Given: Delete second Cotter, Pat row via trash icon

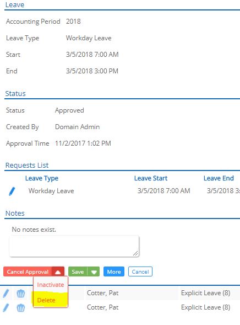Looking at the screenshot, I should tap(21, 308).
